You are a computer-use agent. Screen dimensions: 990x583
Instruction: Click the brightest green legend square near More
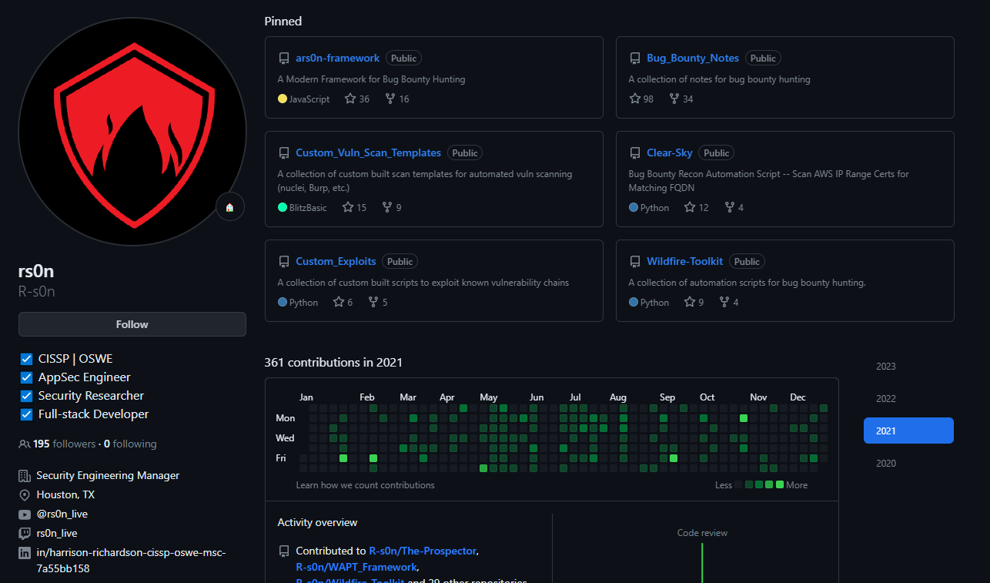[780, 485]
